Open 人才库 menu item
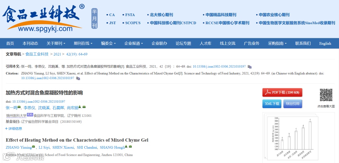Viewport: 339px width, 163px height. (x=205, y=43)
